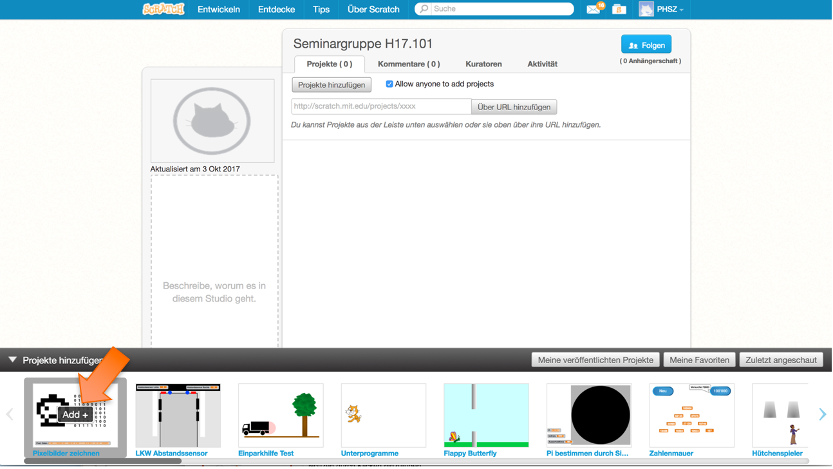Click the horizontal scrollbar under project thumbnails
This screenshot has height=469, width=833.
tap(103, 461)
